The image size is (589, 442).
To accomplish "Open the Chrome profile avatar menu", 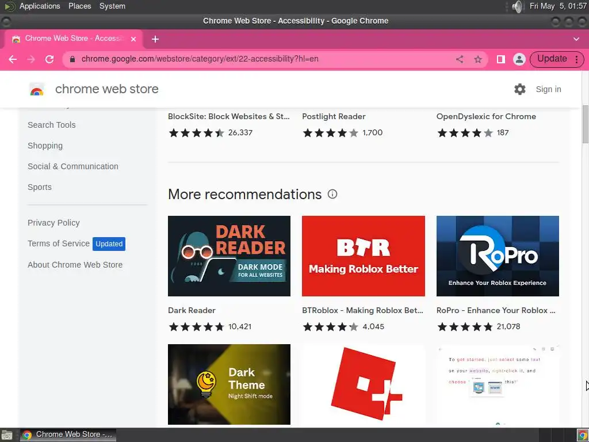I will (x=519, y=59).
